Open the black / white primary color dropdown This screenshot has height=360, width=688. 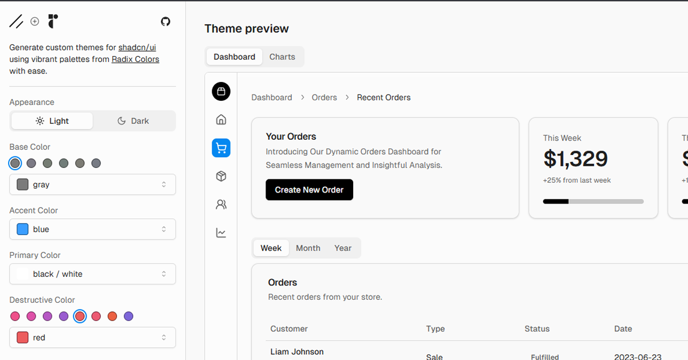point(92,274)
